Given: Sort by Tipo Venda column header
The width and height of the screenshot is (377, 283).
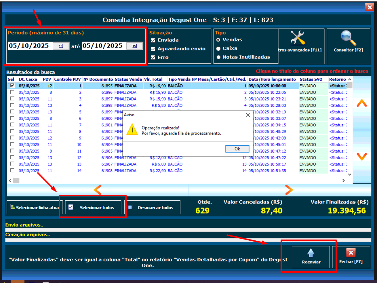Looking at the screenshot, I should tap(179, 79).
